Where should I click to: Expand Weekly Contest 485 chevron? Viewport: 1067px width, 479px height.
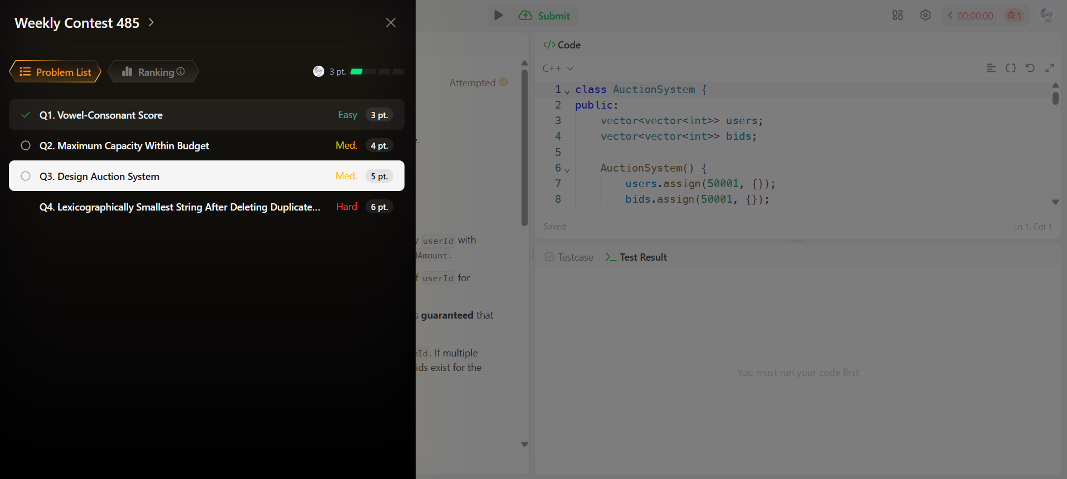(151, 23)
